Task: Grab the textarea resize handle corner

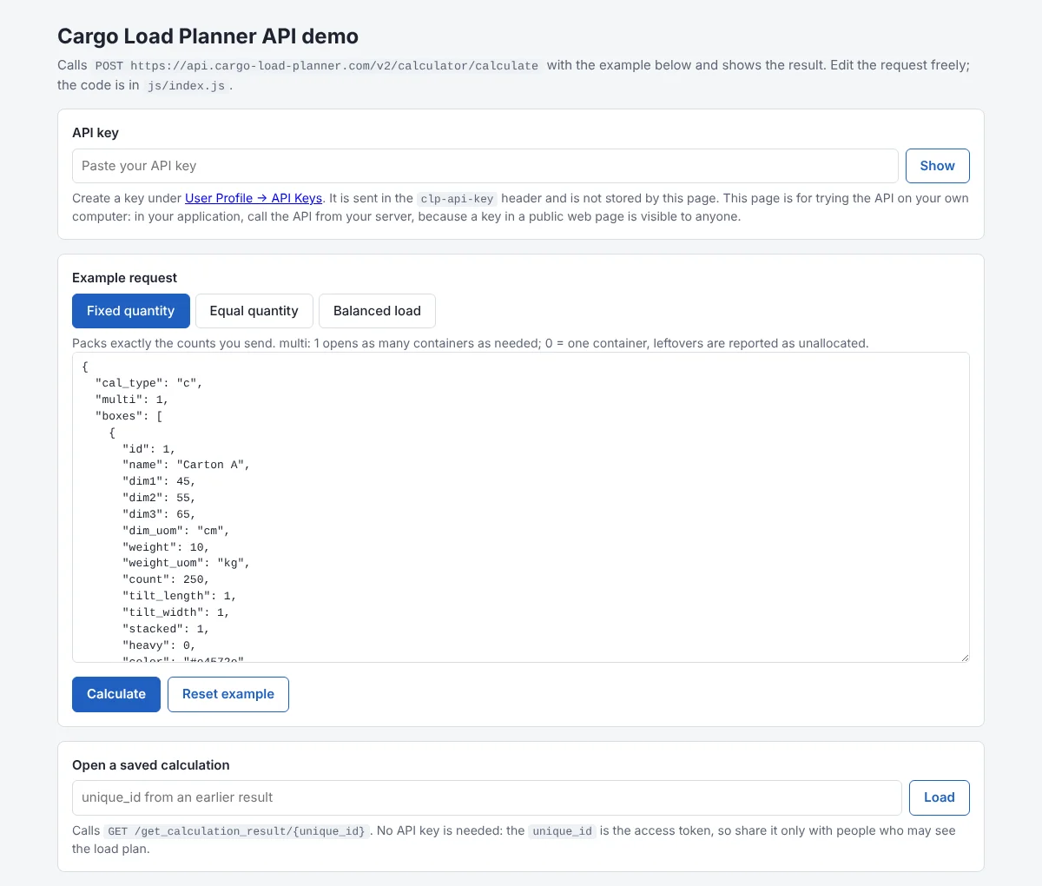Action: [x=964, y=657]
